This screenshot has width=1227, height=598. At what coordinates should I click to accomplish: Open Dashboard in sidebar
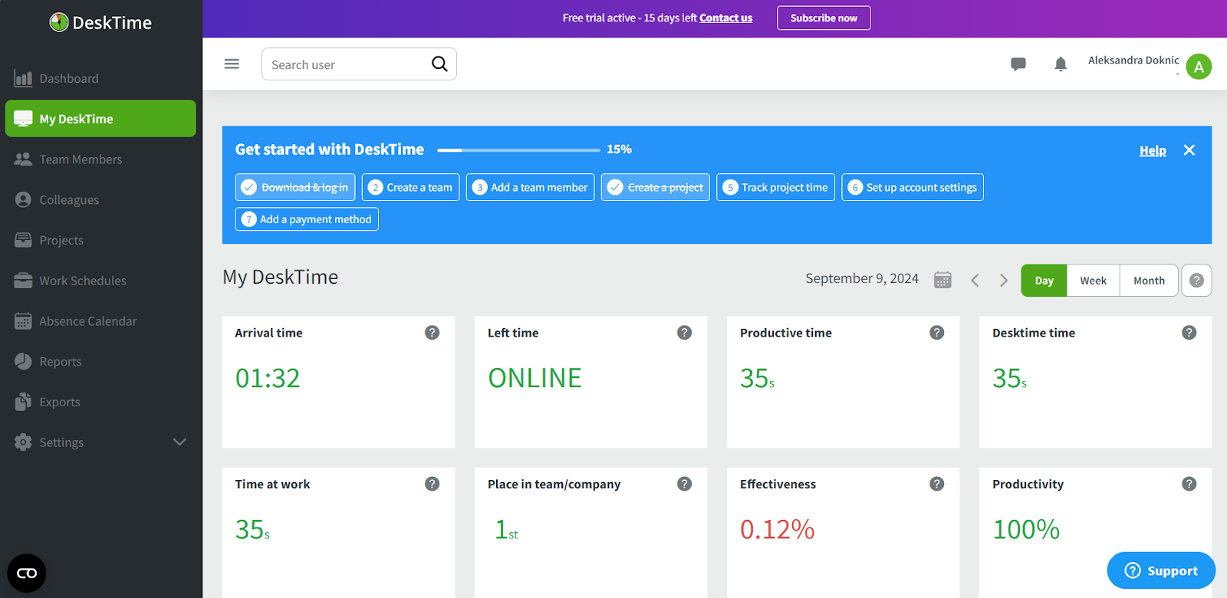[x=101, y=78]
